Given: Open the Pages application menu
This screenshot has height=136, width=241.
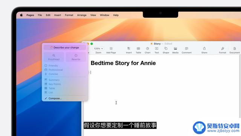Looking at the screenshot, I should coord(30,15).
